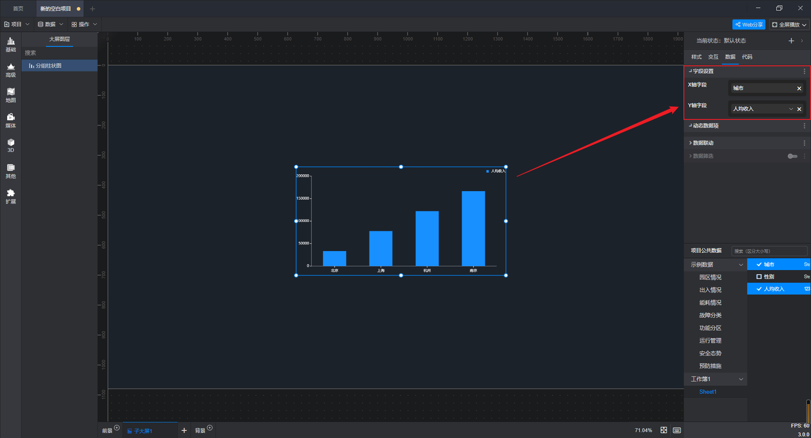The width and height of the screenshot is (811, 438).
Task: Open the 数据 menu dropdown
Action: [50, 24]
